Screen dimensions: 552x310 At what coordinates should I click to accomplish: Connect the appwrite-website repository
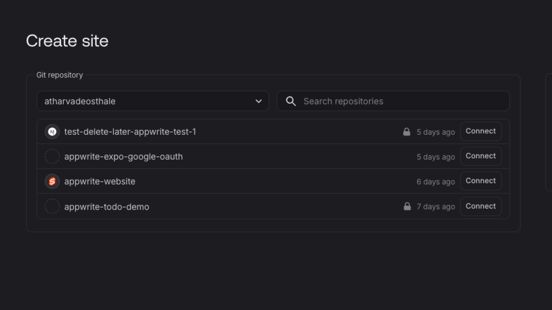[x=480, y=181]
